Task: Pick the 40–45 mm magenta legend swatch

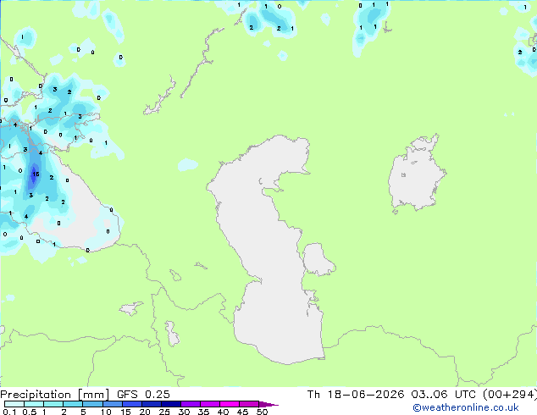Action: pos(230,404)
